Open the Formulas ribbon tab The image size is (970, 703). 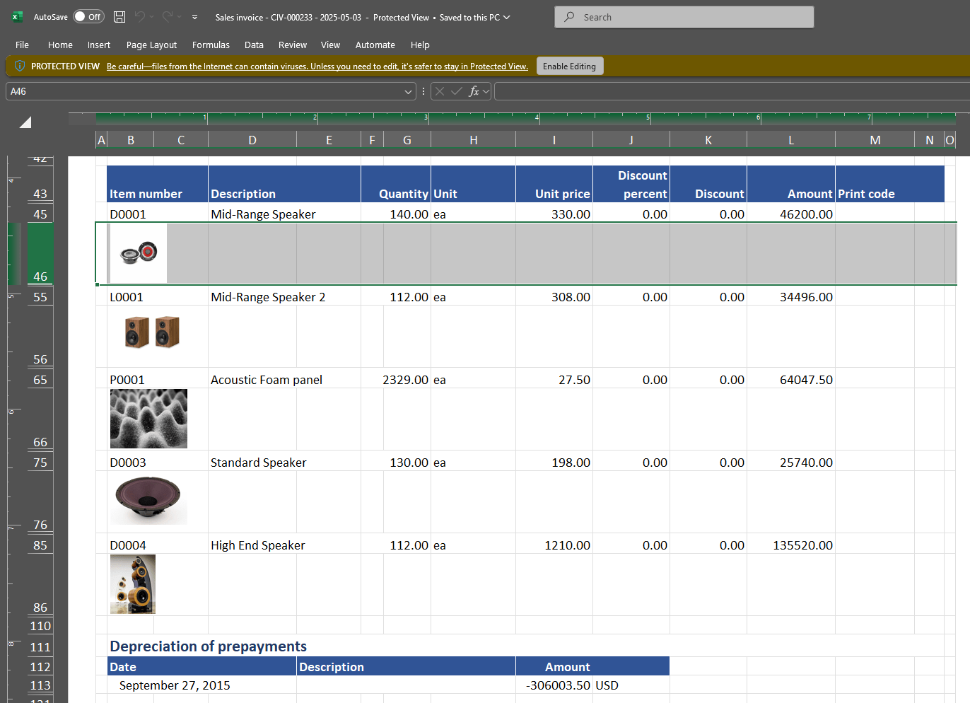pyautogui.click(x=211, y=45)
